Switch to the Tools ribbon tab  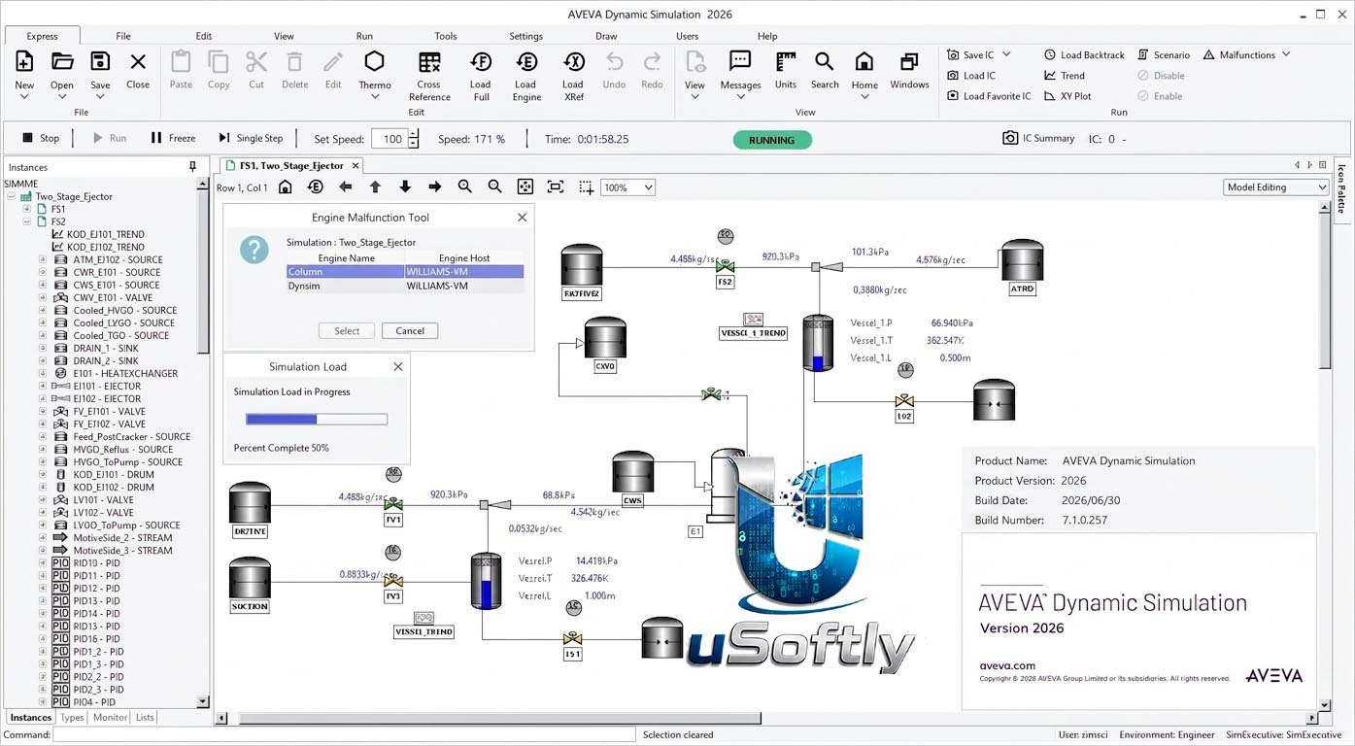coord(446,36)
